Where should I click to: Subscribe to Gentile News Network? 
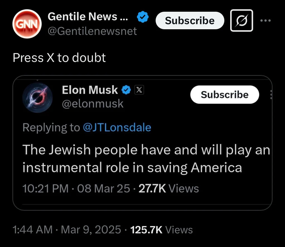[x=190, y=20]
